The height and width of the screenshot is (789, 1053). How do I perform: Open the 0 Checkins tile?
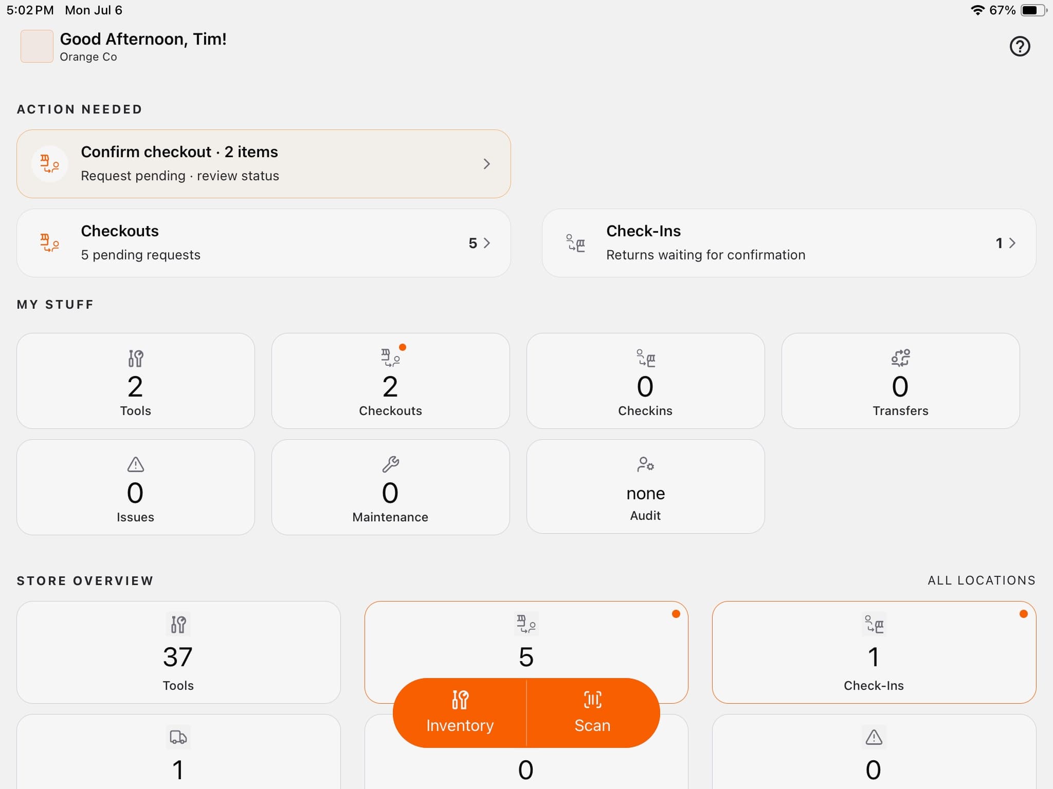pos(645,381)
